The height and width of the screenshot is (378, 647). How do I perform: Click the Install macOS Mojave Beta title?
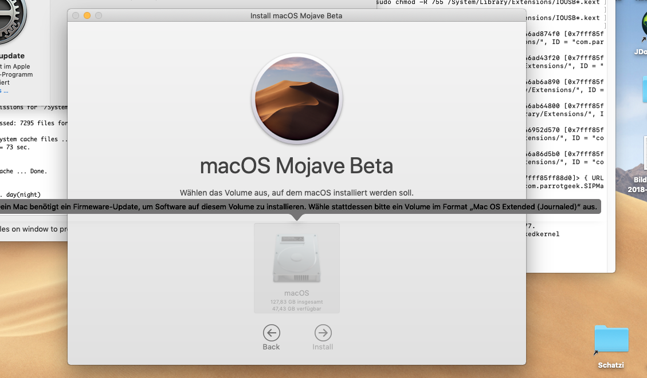point(296,15)
